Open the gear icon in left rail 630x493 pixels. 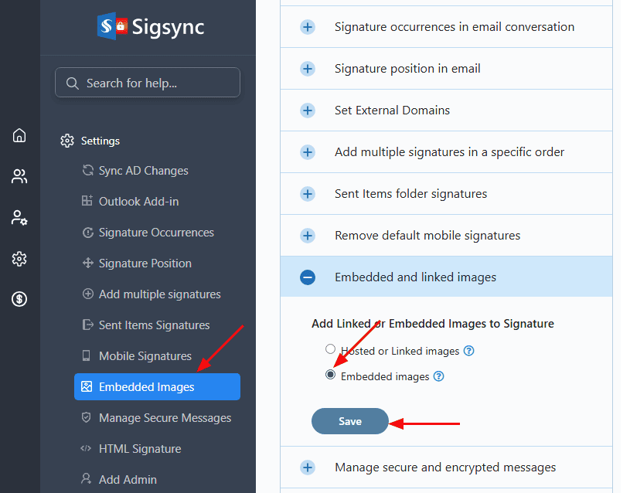click(19, 259)
